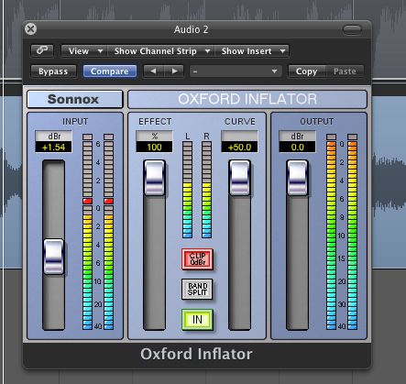This screenshot has height=384, width=406.
Task: Click the Oxford Inflator footer label
Action: pyautogui.click(x=196, y=354)
